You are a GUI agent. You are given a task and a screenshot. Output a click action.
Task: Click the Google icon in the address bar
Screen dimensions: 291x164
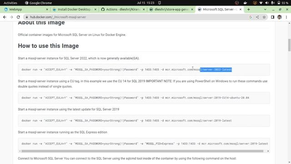click(251, 17)
